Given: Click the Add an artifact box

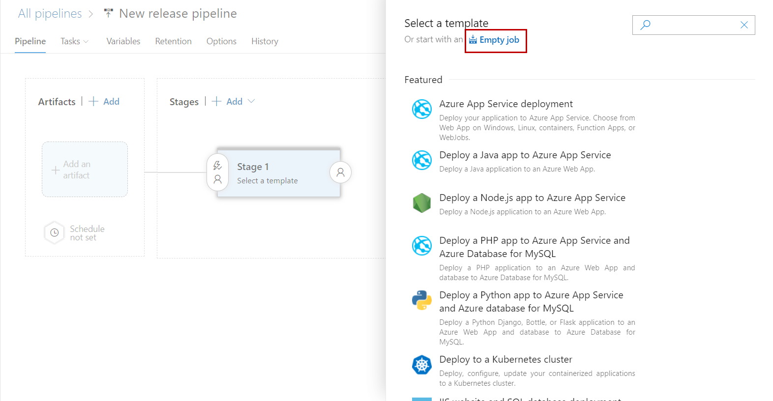Looking at the screenshot, I should tap(85, 170).
